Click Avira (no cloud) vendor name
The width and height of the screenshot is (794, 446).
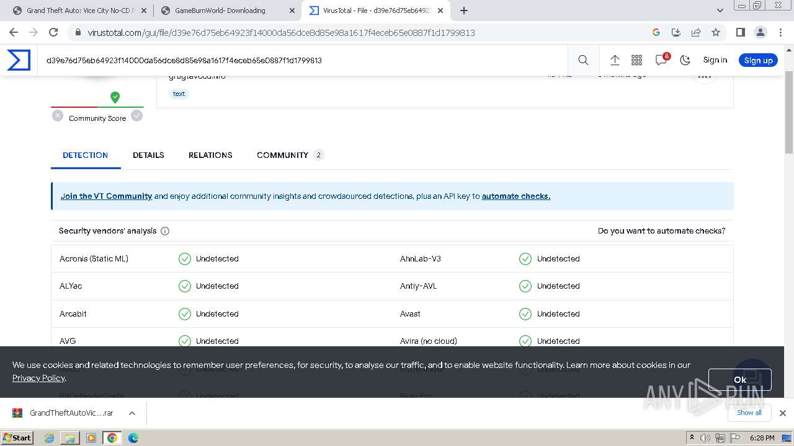pos(429,341)
